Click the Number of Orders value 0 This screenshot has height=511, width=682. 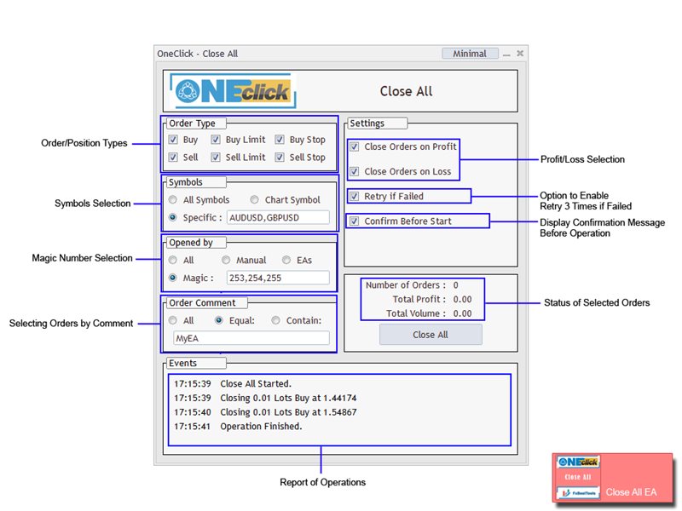coord(456,285)
